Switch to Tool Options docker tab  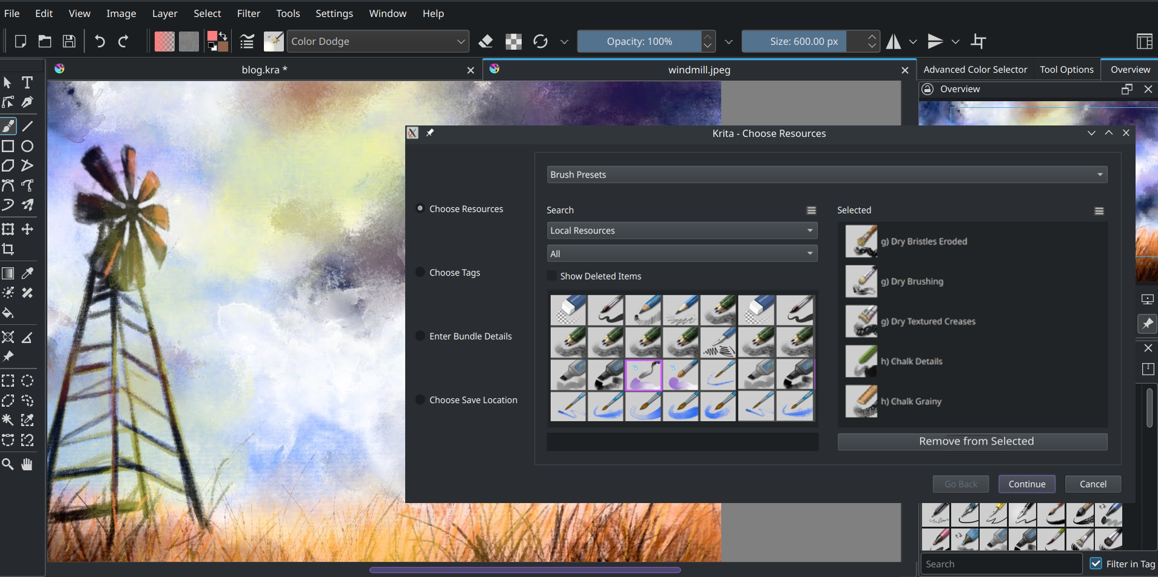1066,70
